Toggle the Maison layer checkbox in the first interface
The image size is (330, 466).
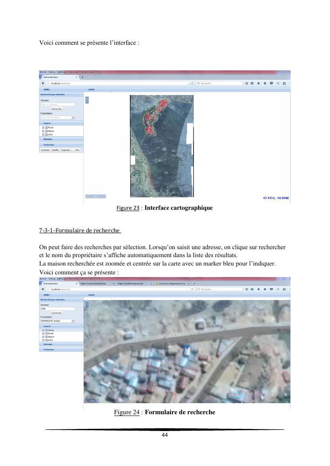(x=43, y=131)
